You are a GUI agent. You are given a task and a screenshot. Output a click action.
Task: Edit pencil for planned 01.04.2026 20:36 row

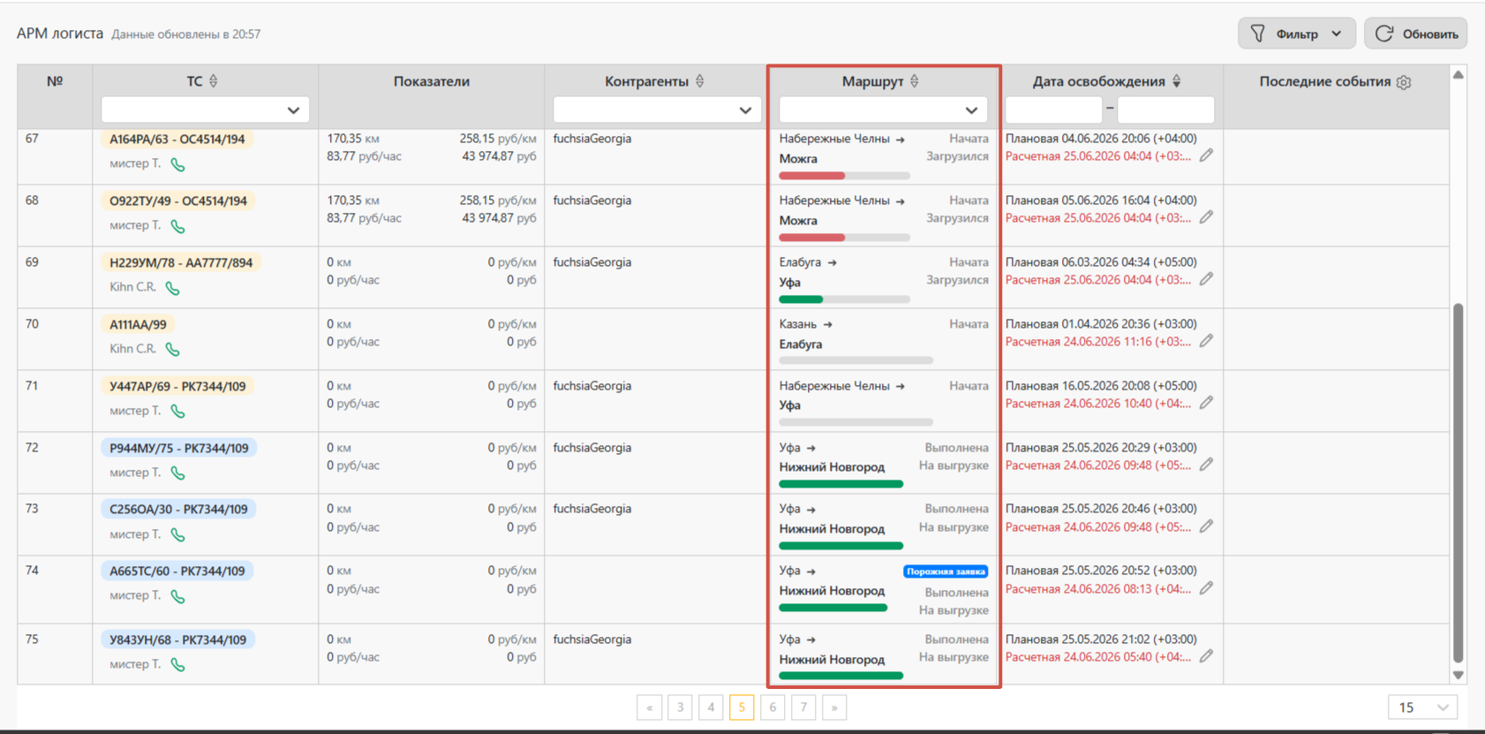pyautogui.click(x=1206, y=341)
